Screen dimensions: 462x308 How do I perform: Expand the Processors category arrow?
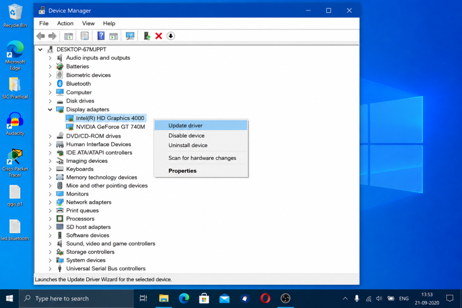(50, 219)
